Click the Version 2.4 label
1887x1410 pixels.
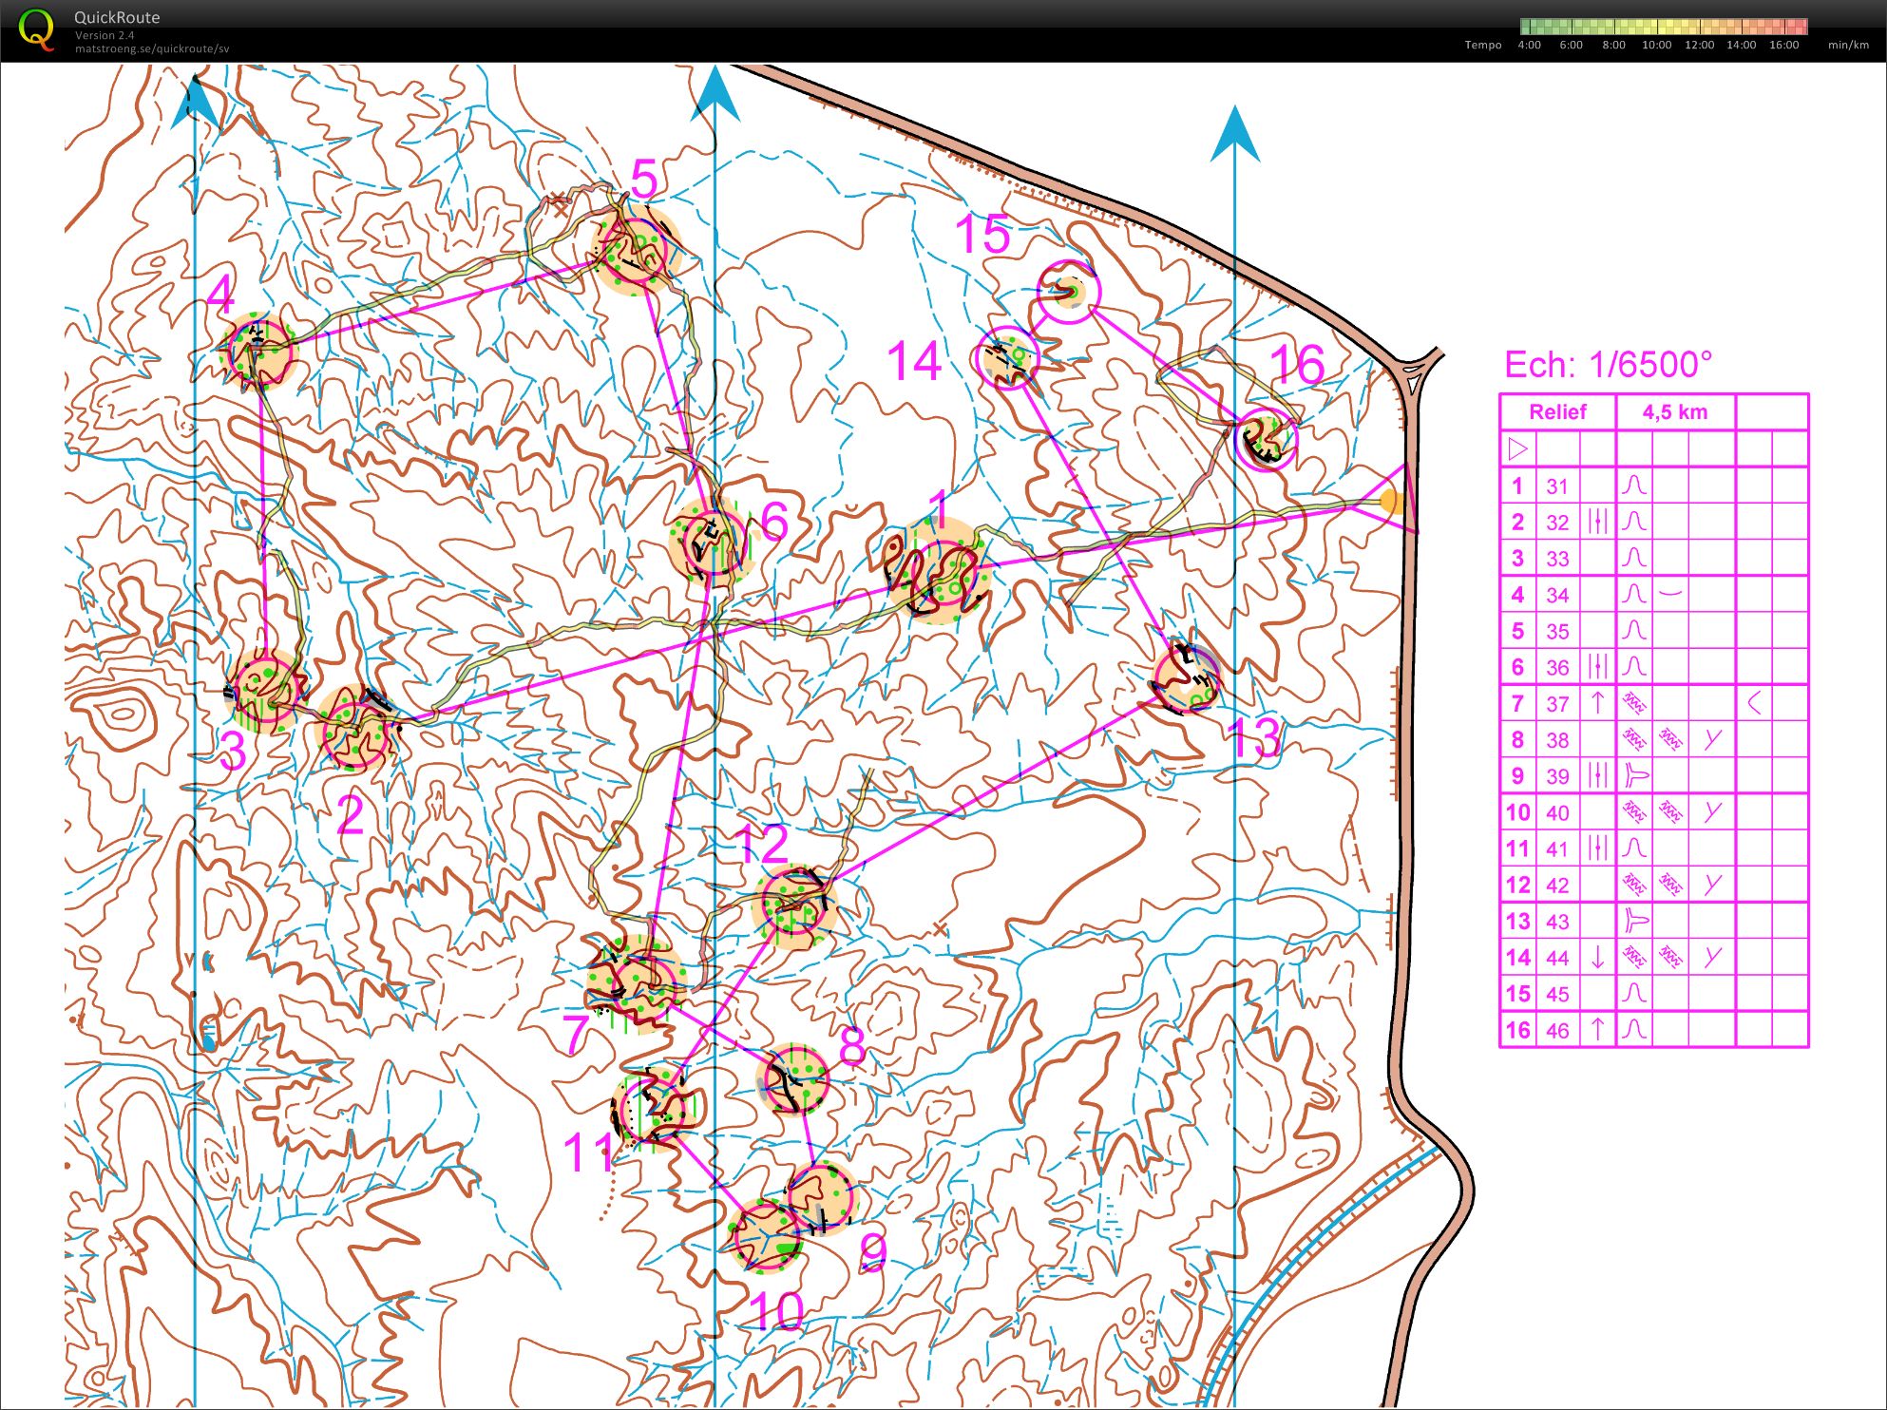[x=105, y=35]
